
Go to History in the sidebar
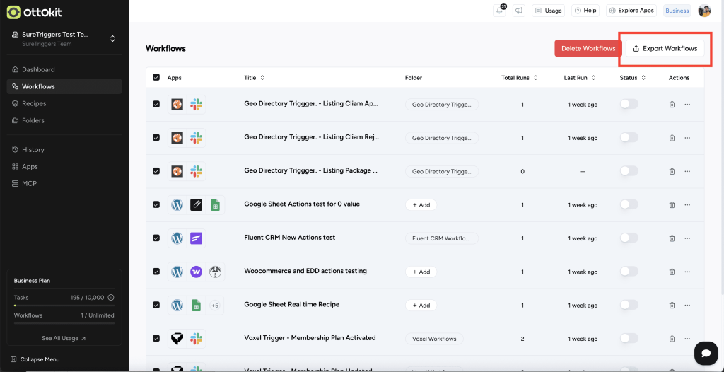click(x=33, y=150)
